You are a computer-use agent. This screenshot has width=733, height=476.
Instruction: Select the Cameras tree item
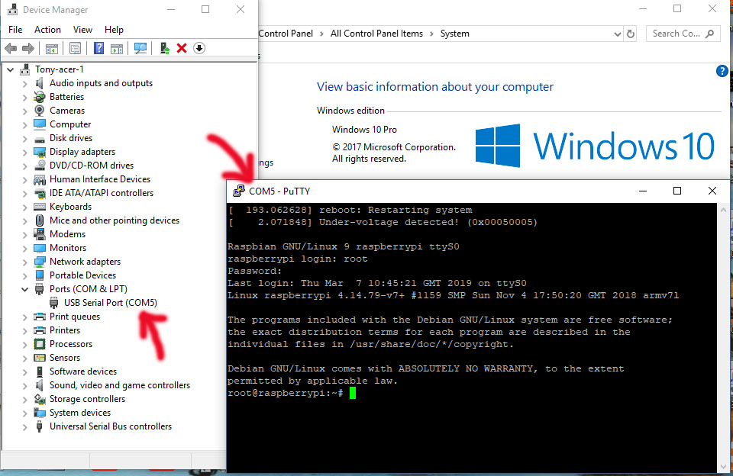coord(67,111)
